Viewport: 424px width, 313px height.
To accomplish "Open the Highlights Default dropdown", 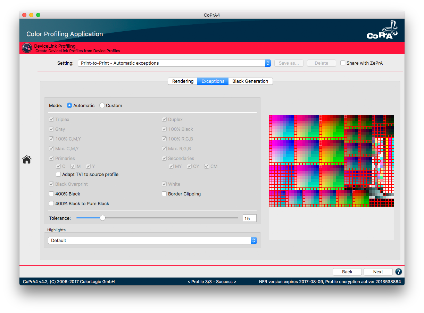I will [x=152, y=240].
